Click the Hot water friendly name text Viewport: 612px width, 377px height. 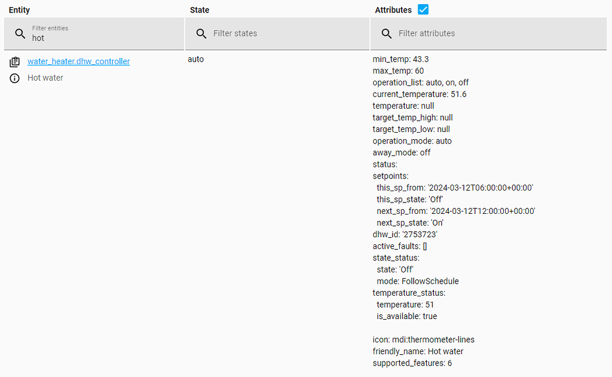pyautogui.click(x=45, y=78)
